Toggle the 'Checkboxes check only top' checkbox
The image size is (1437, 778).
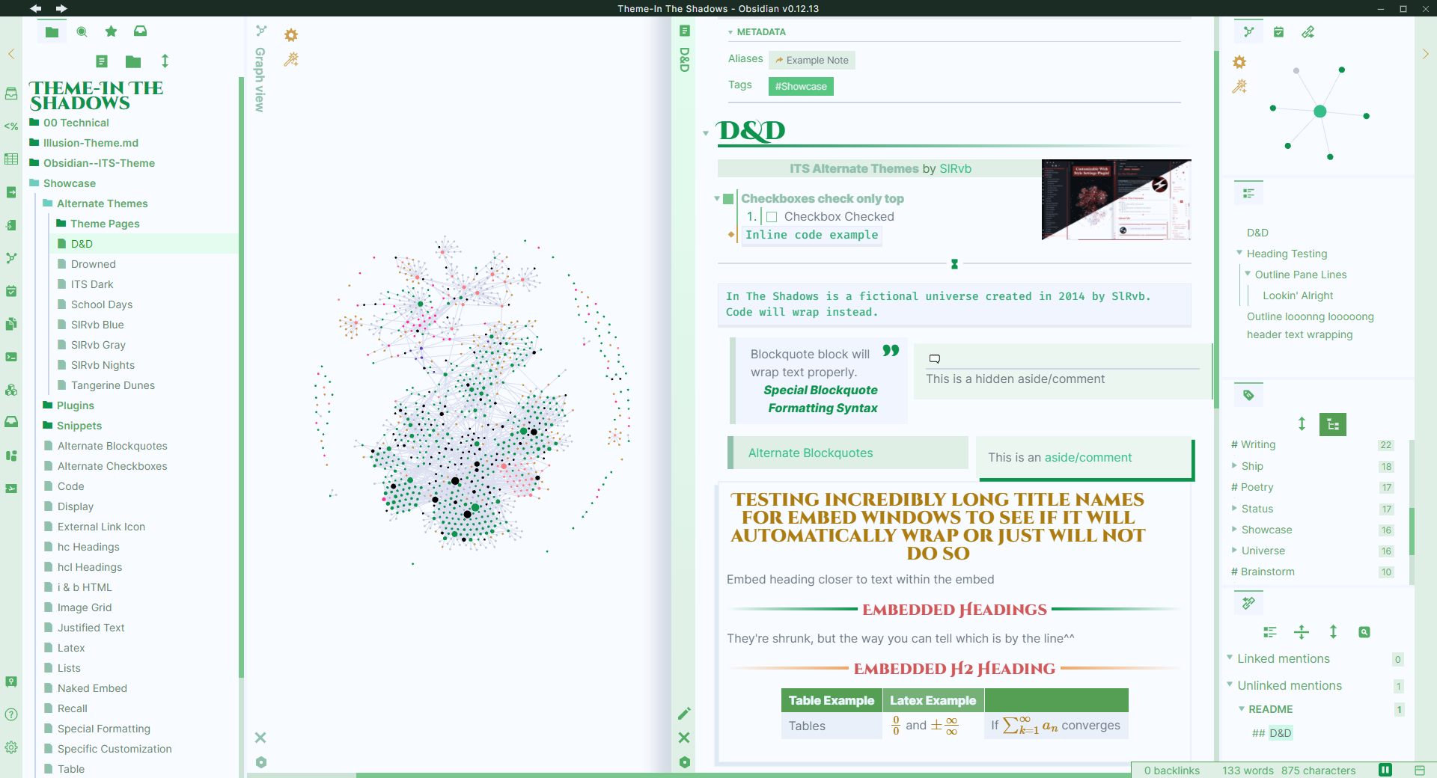pyautogui.click(x=728, y=199)
